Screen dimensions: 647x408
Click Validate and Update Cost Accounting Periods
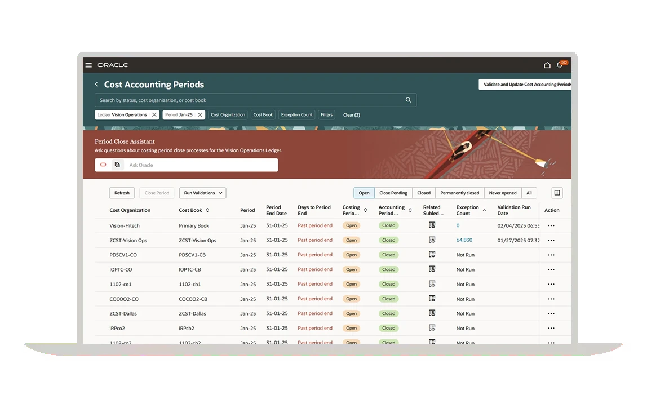pyautogui.click(x=525, y=84)
